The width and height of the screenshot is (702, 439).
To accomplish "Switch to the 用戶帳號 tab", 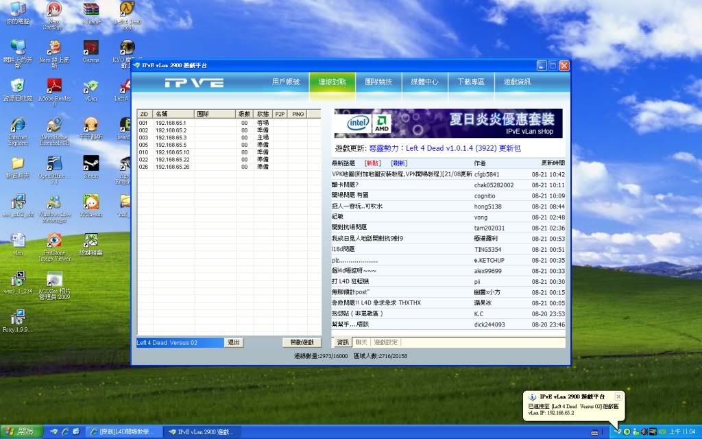I will click(x=286, y=82).
